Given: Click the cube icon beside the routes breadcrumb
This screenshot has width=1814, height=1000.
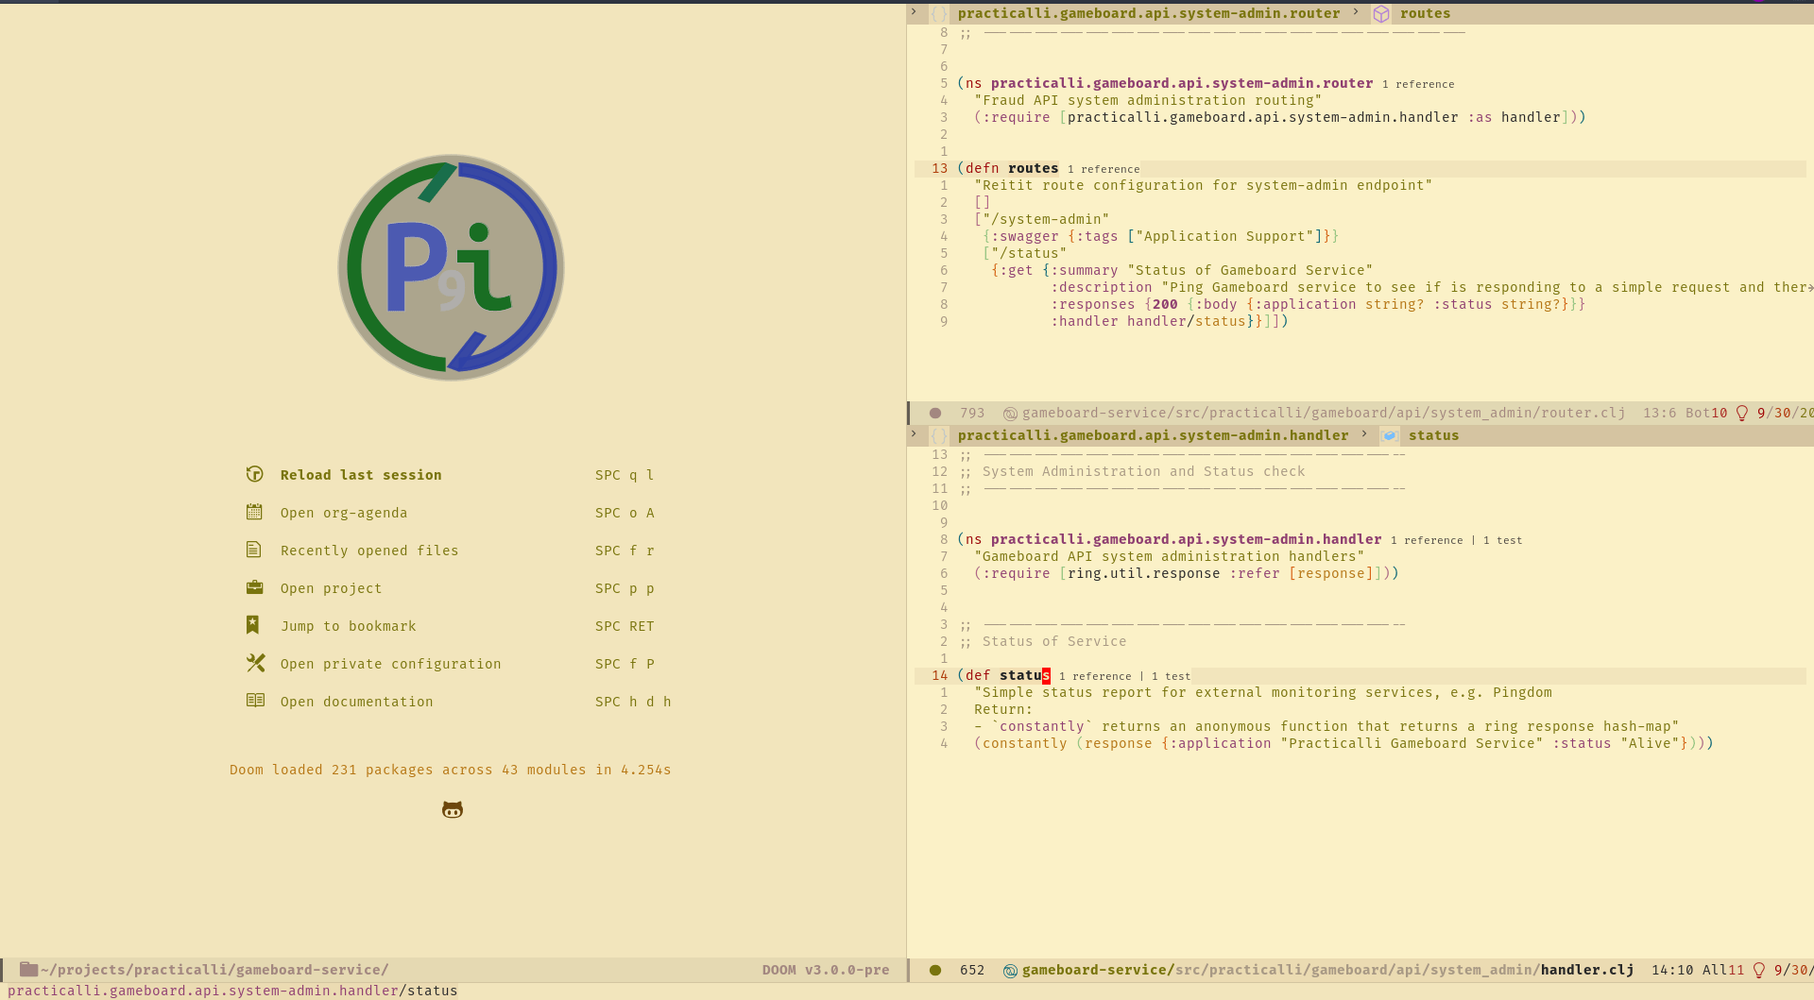Looking at the screenshot, I should (1382, 13).
